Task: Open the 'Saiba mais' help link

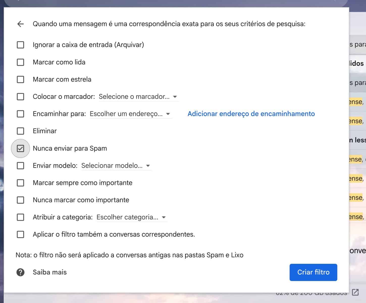Action: click(50, 272)
